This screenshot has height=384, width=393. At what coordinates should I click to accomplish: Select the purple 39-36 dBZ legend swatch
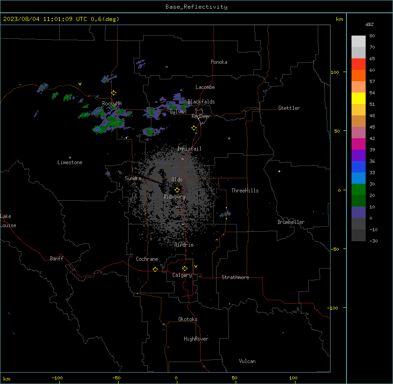tap(358, 156)
